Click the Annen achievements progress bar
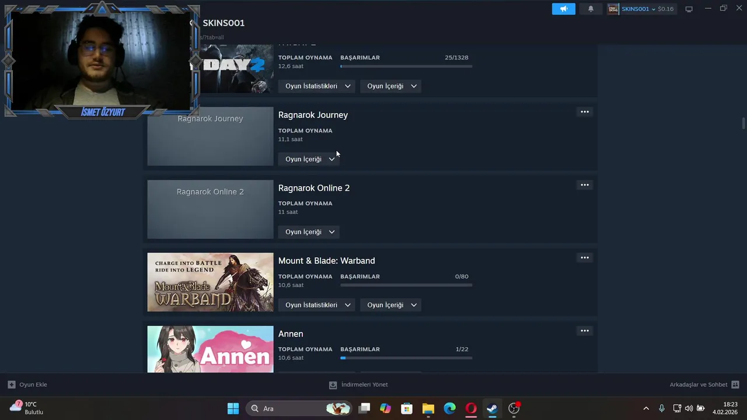 coord(406,358)
